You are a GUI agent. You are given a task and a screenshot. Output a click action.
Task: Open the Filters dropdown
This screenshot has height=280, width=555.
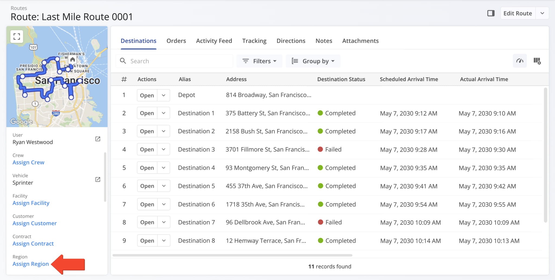click(259, 61)
